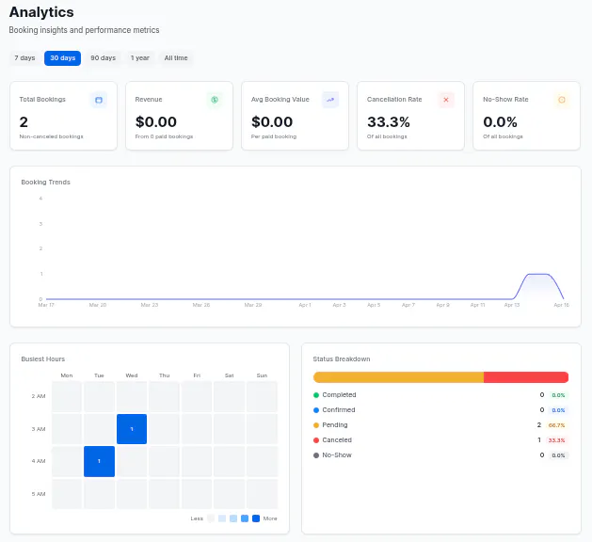Click the green Completed status dot

[316, 395]
